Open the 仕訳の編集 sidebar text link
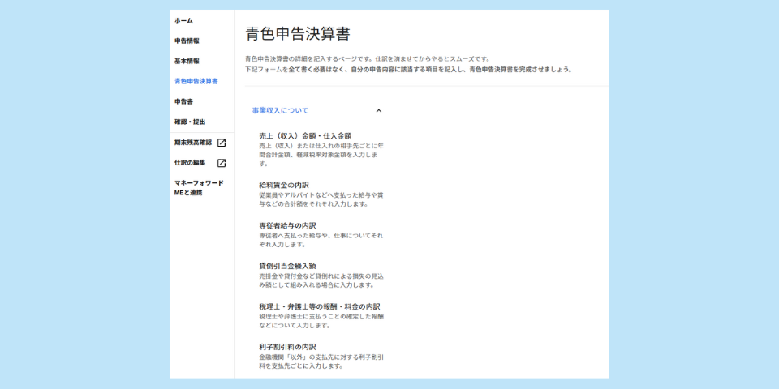The height and width of the screenshot is (389, 779). click(190, 163)
